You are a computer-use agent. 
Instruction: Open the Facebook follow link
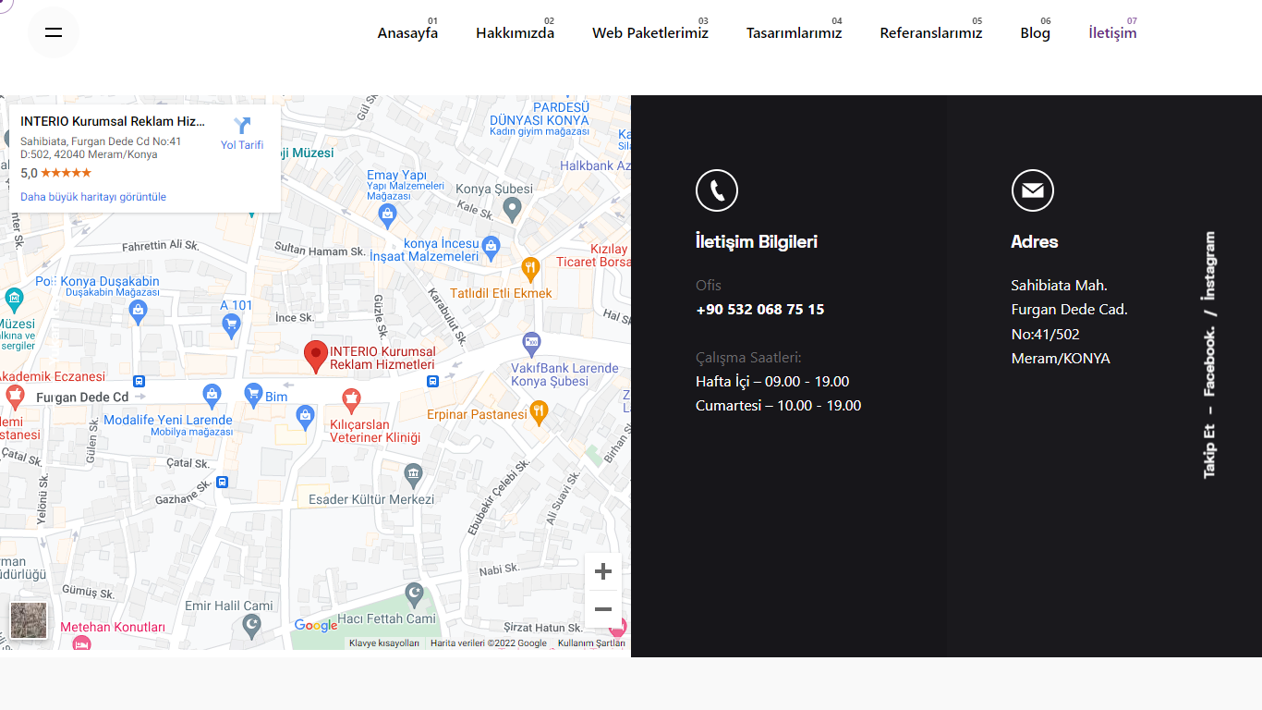click(x=1208, y=361)
